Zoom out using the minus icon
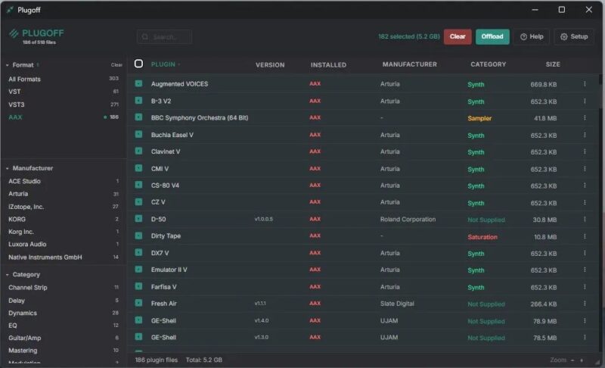This screenshot has height=368, width=605. coord(572,360)
